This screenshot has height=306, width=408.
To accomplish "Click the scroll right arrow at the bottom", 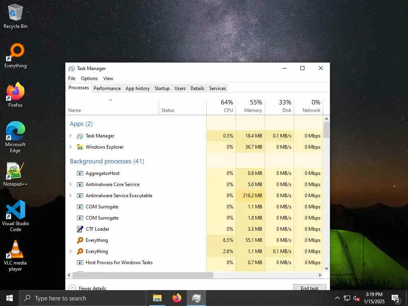I will (320, 275).
